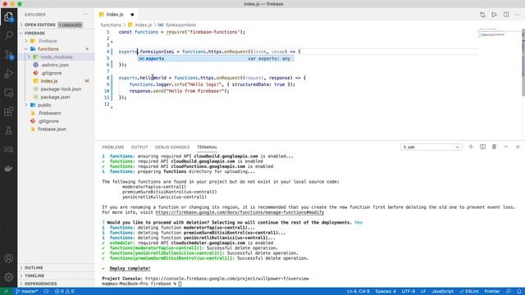This screenshot has width=525, height=295.
Task: Open the Docker view in activity bar
Action: [9, 169]
